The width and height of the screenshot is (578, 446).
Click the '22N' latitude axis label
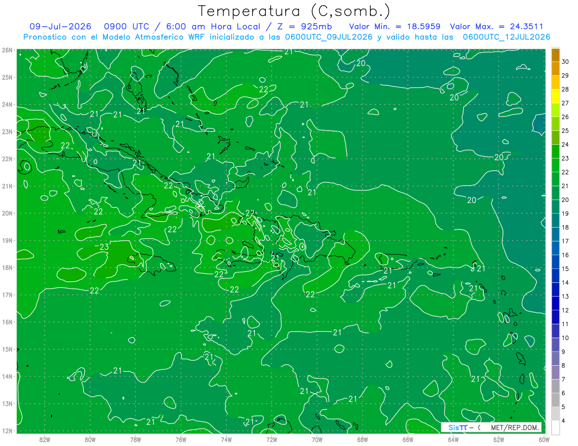click(x=7, y=159)
